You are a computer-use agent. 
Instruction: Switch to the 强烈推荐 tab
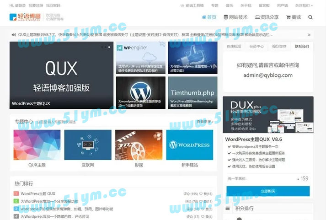click(279, 46)
